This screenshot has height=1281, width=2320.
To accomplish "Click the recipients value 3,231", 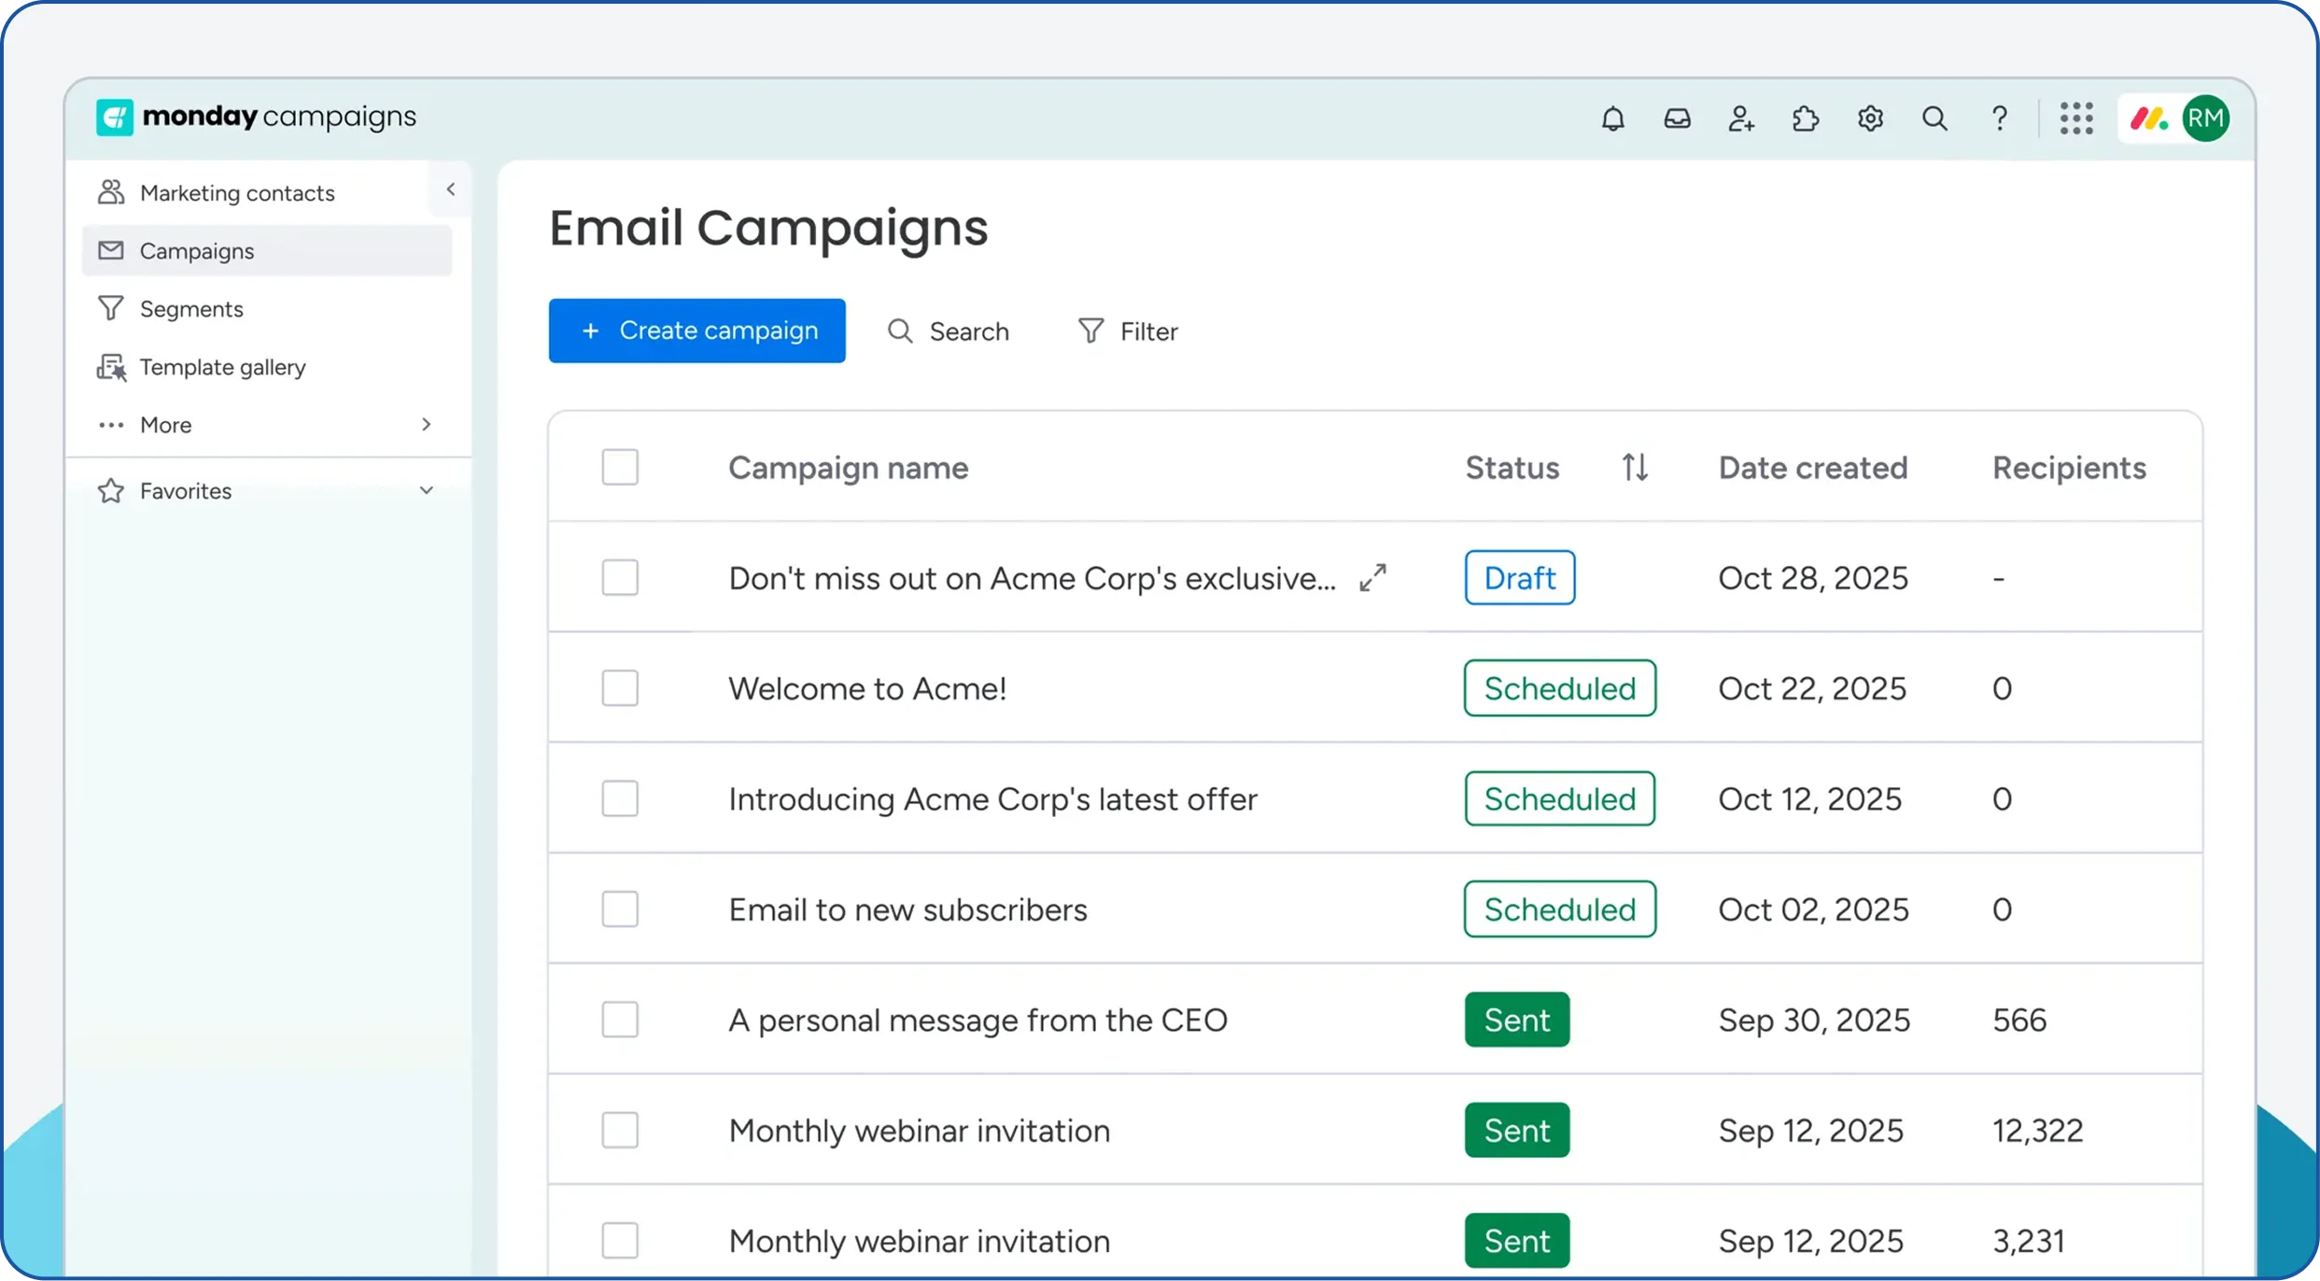I will coord(2029,1241).
